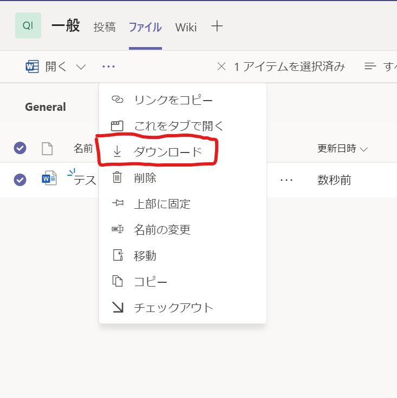Clear selection with the X icon
Screen dimensions: 397x398
coord(222,67)
